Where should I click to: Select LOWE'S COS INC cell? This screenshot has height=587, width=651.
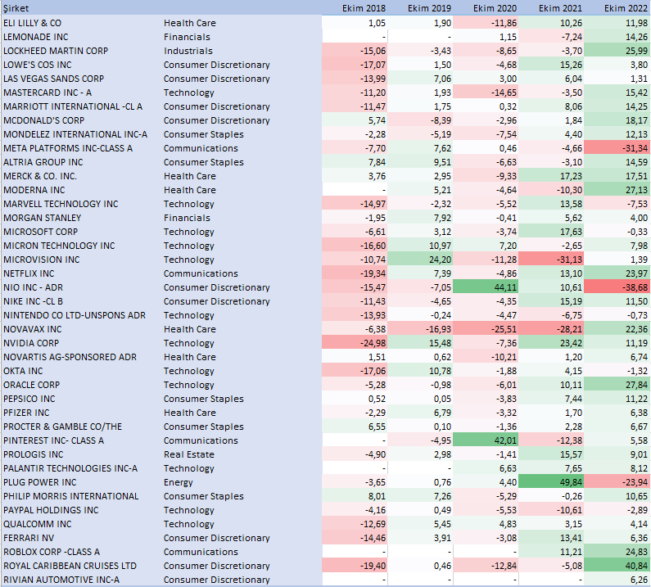click(x=38, y=65)
